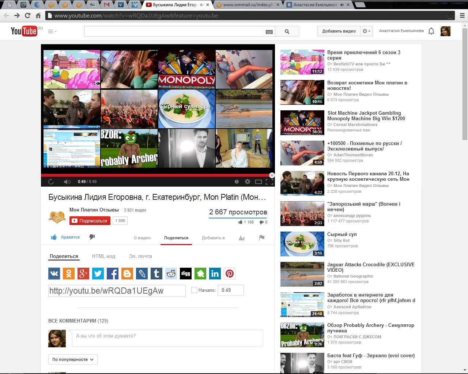Share video on Tumblr

click(156, 273)
